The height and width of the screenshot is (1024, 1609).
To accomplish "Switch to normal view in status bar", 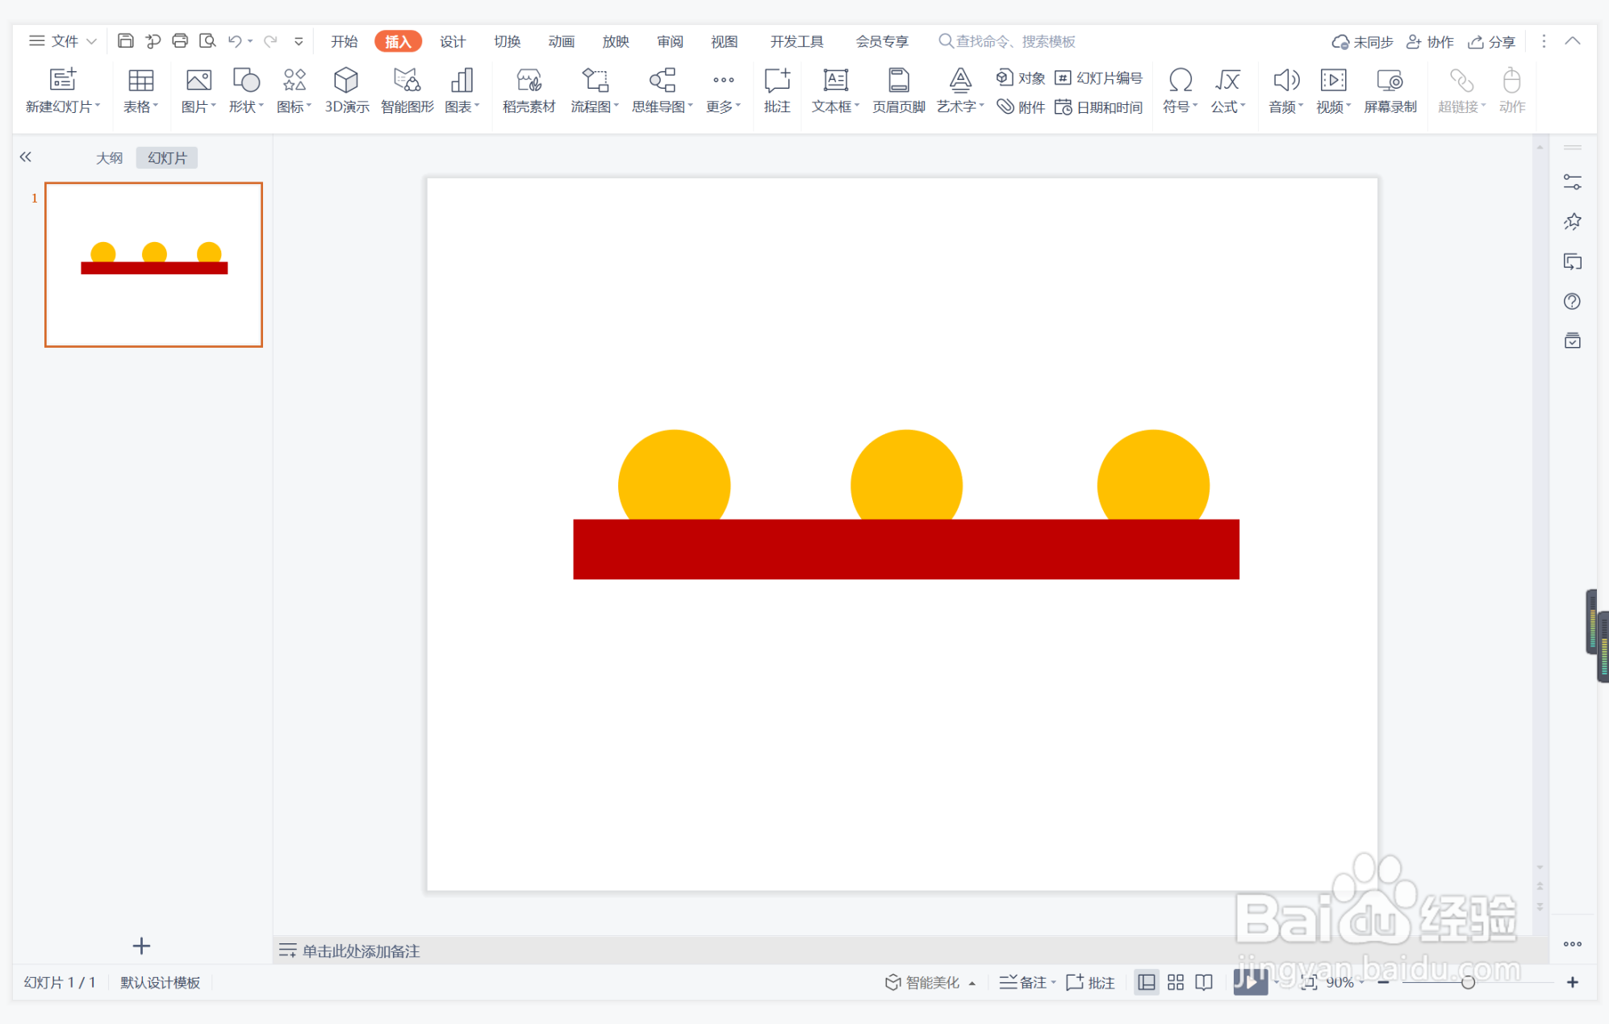I will (x=1146, y=982).
